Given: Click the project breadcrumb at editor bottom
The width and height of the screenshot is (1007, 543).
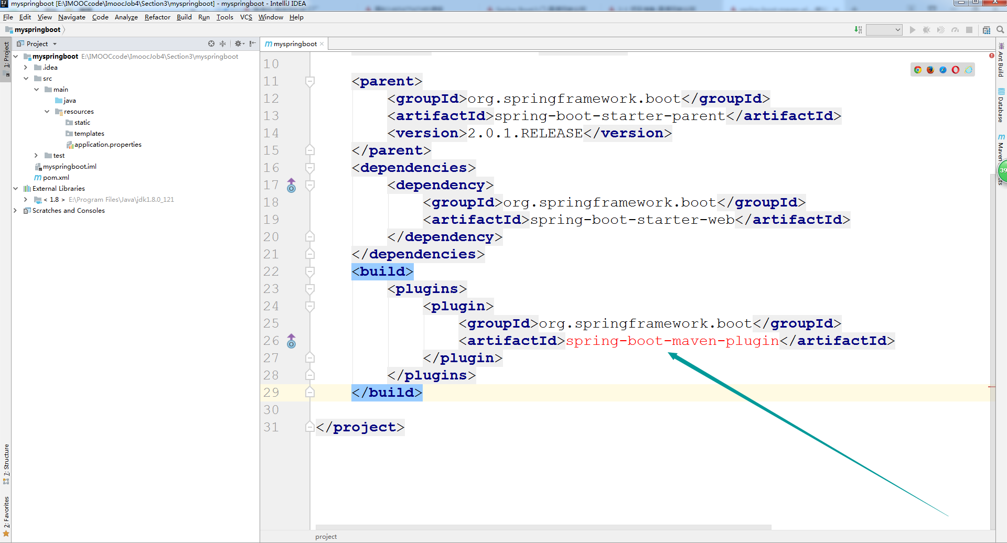Looking at the screenshot, I should tap(326, 536).
